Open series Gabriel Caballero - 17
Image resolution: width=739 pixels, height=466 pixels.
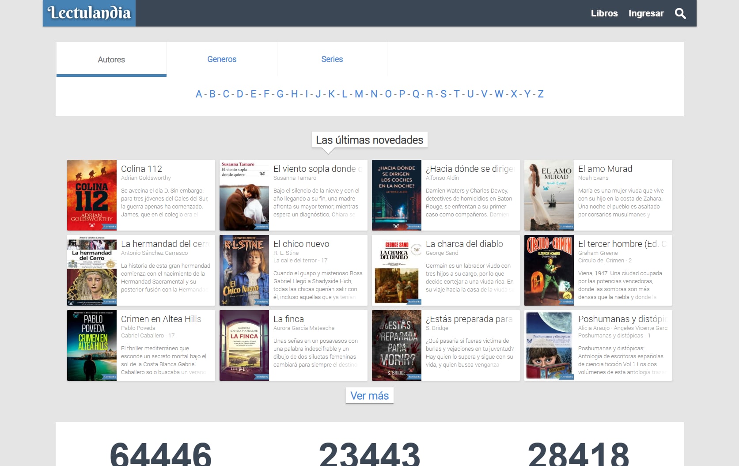(148, 335)
